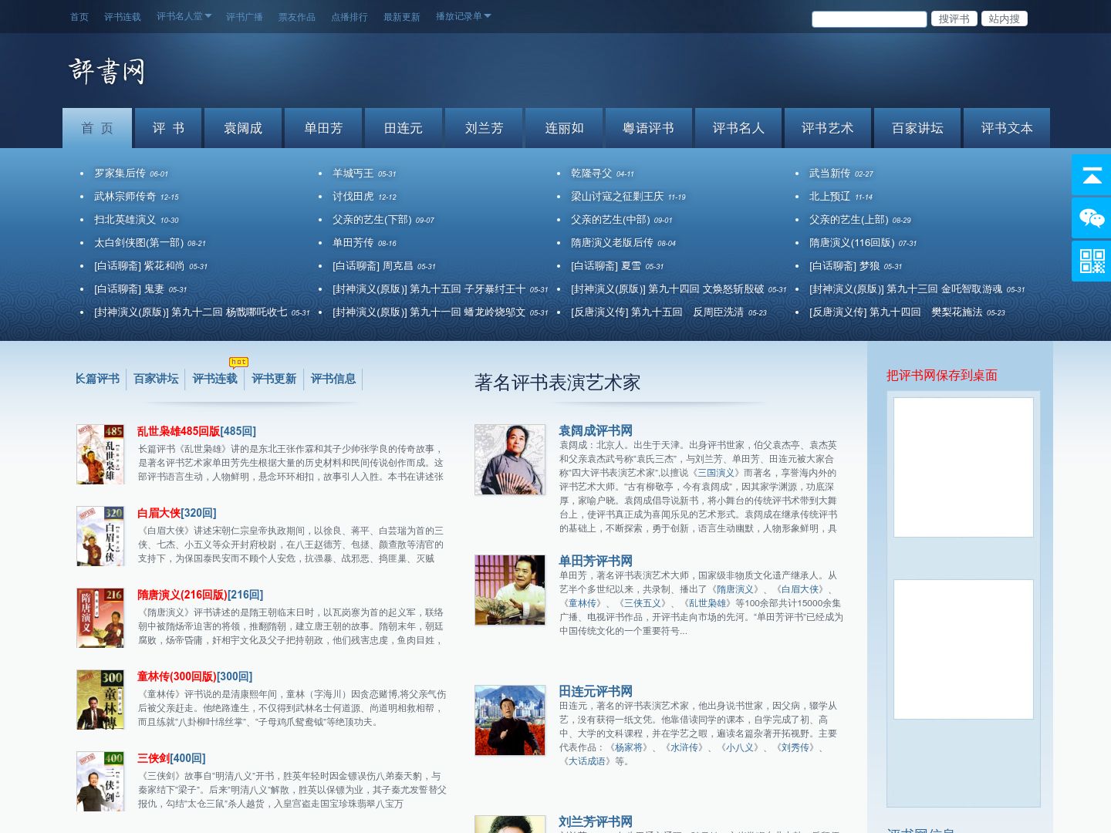Click the 評書网 site logo
This screenshot has height=833, width=1111.
pyautogui.click(x=107, y=71)
